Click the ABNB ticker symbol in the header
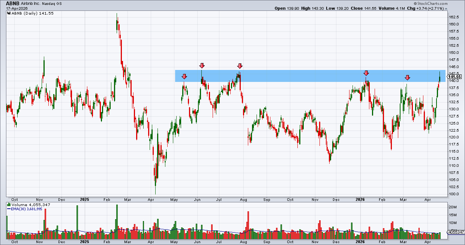The width and height of the screenshot is (465, 245). [x=13, y=3]
